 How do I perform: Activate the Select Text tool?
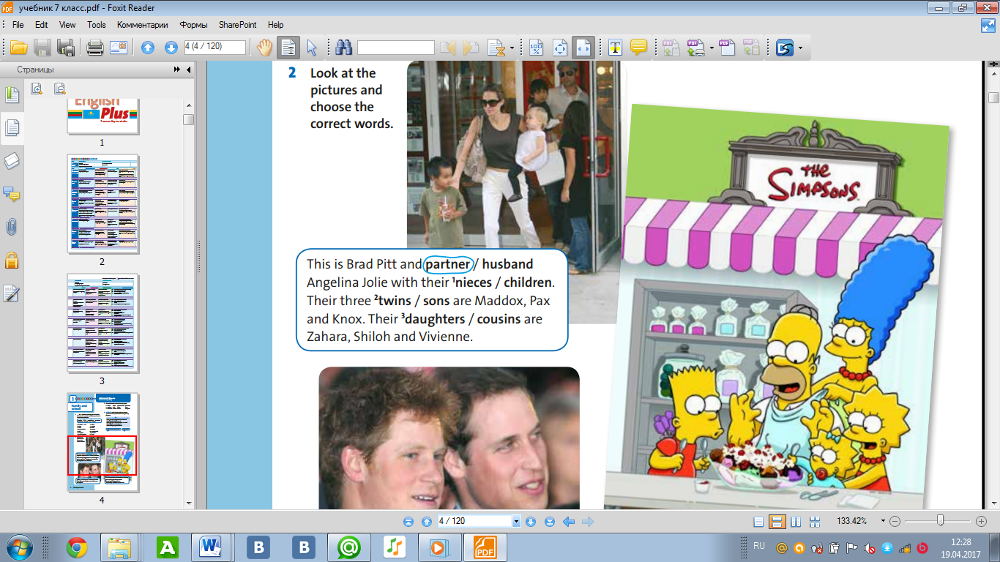coord(288,48)
